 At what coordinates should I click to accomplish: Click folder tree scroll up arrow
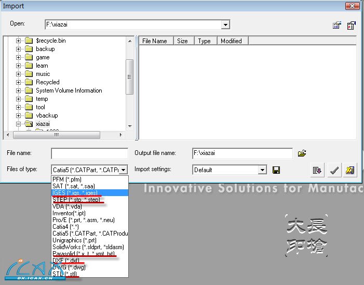pyautogui.click(x=130, y=41)
